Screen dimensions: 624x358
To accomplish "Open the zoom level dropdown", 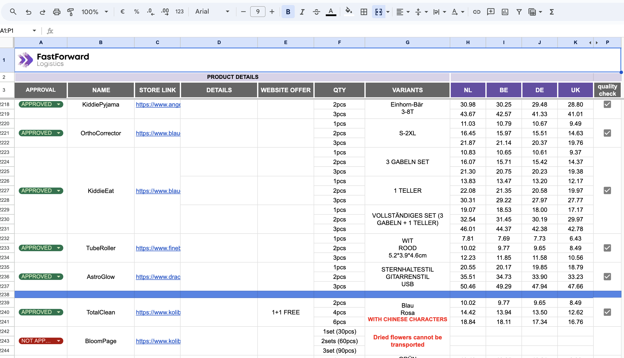I will 95,12.
